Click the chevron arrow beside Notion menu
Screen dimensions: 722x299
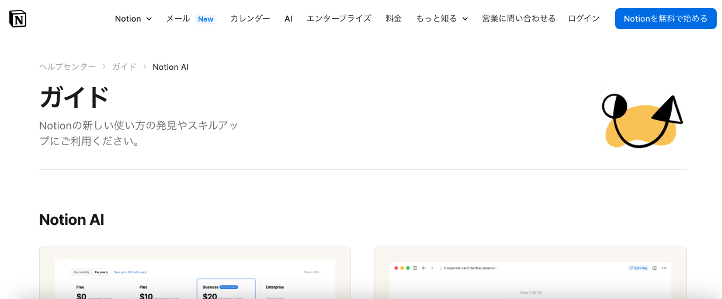point(149,19)
